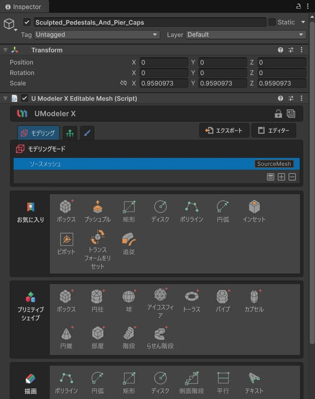Select the Inset (インセット) tool
The width and height of the screenshot is (315, 399).
click(254, 211)
